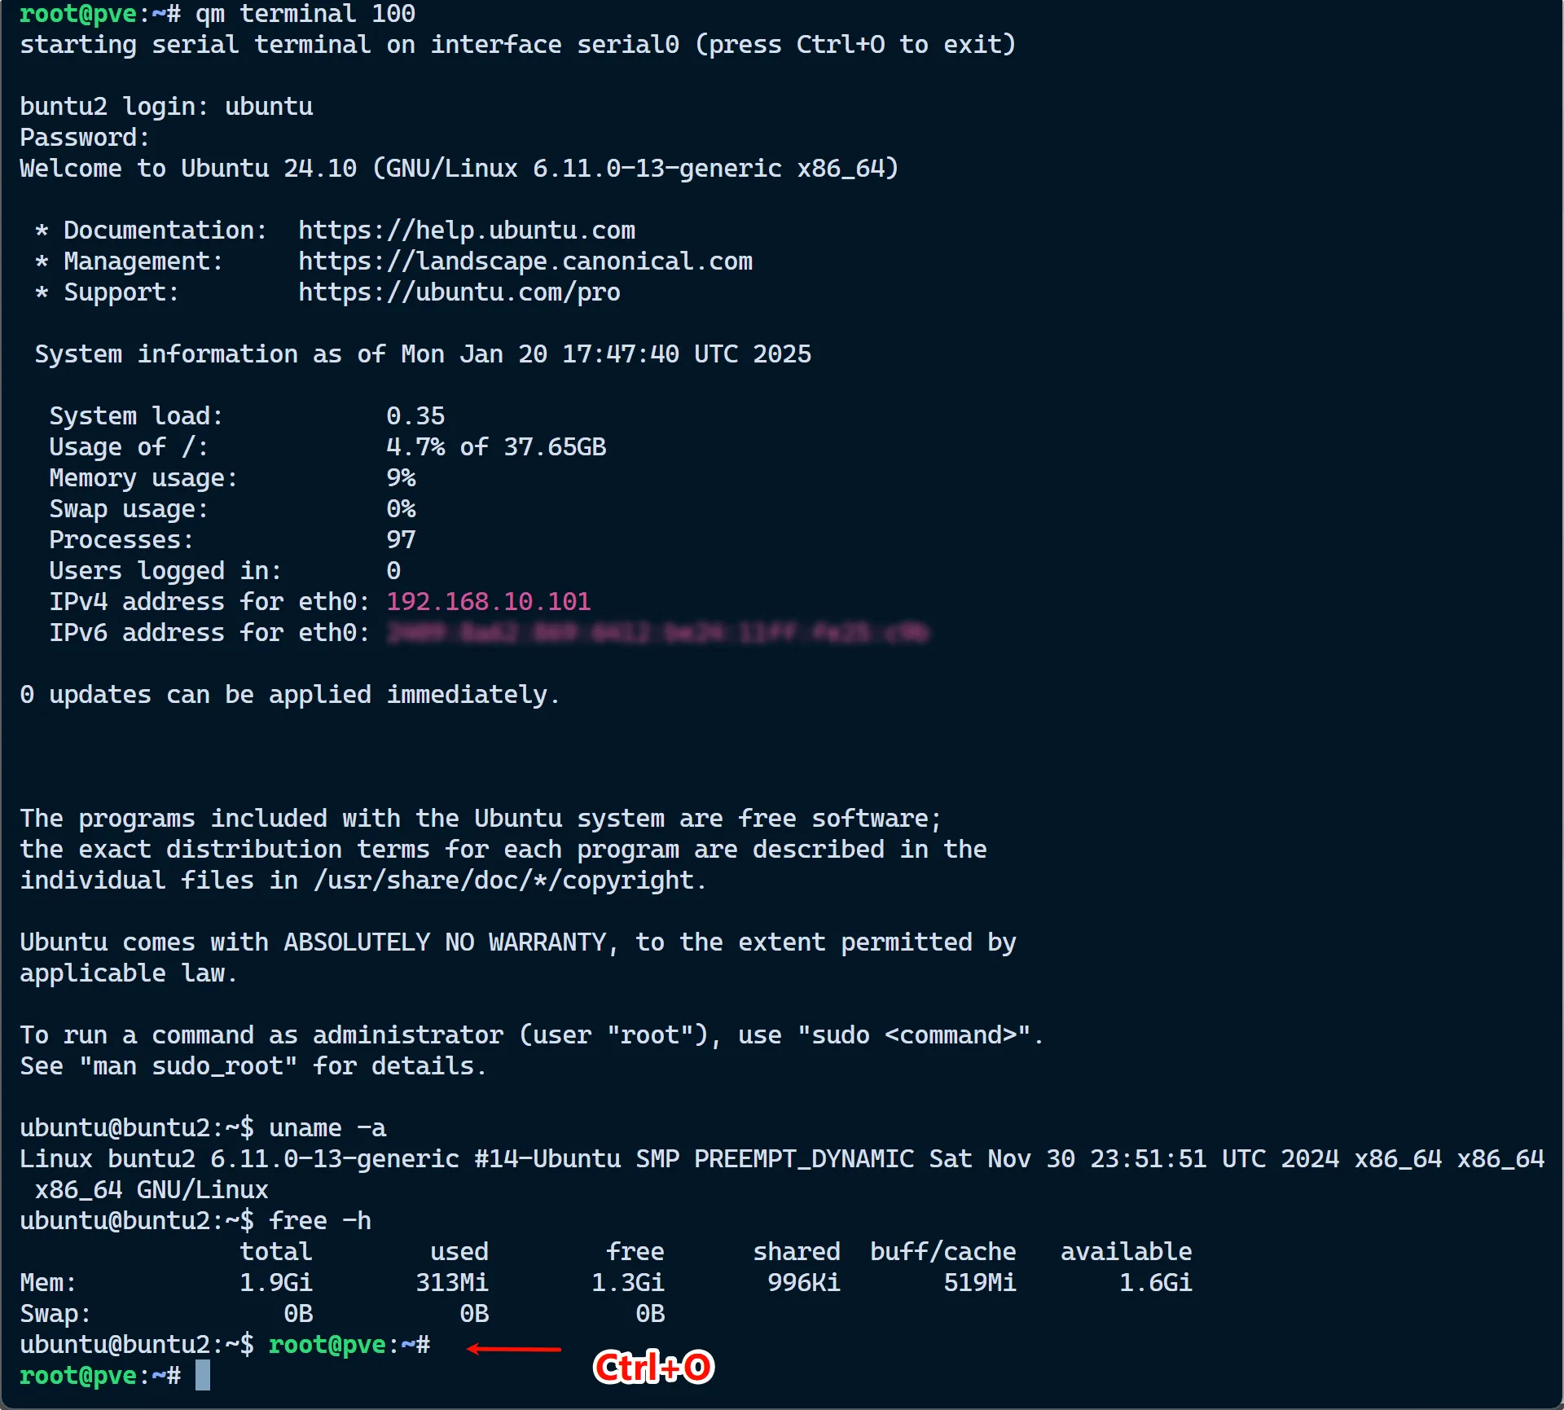Click the 'free -h' command line

coord(320,1221)
